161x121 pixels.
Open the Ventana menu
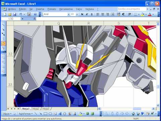(x=90, y=9)
